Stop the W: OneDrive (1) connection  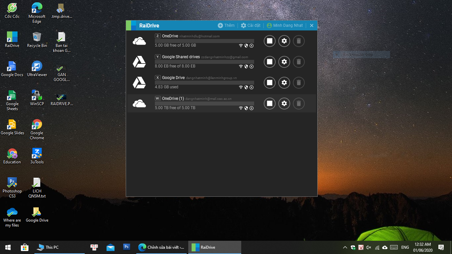[270, 104]
